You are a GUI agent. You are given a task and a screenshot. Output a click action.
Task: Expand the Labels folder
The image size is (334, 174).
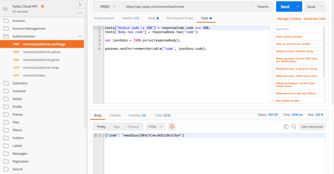42,146
